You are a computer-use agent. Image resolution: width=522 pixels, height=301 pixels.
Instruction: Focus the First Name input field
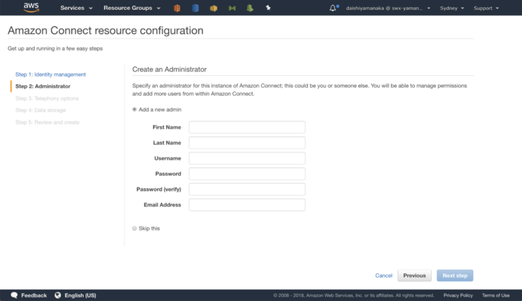[x=247, y=127]
